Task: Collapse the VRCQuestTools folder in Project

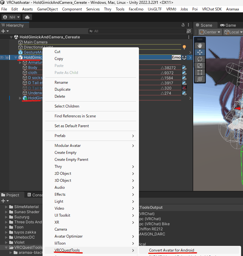Action: 7,247
